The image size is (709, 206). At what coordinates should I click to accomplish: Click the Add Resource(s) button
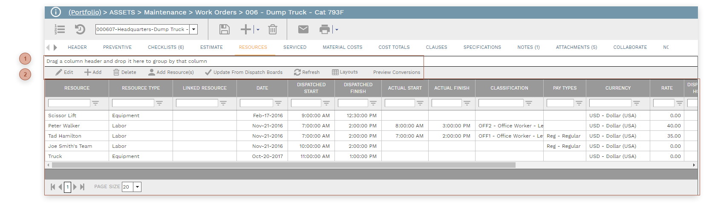(171, 72)
